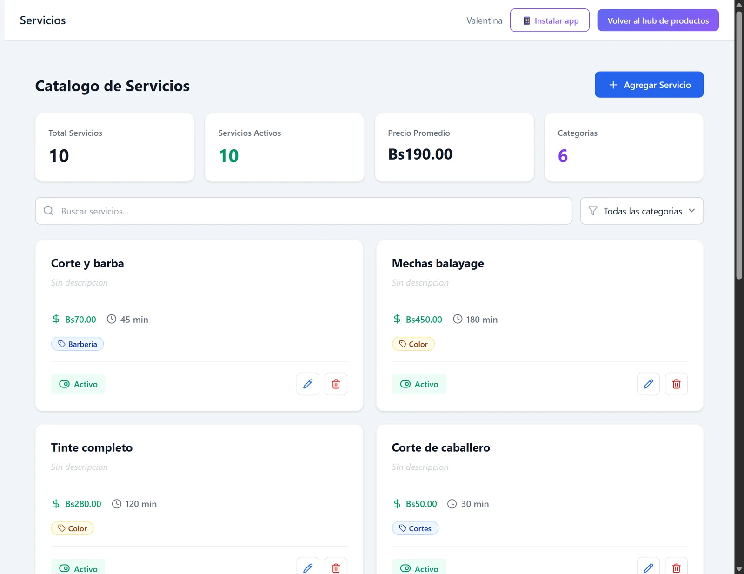The image size is (744, 574).
Task: Click the Catalogo de Servicios heading
Action: click(x=113, y=86)
